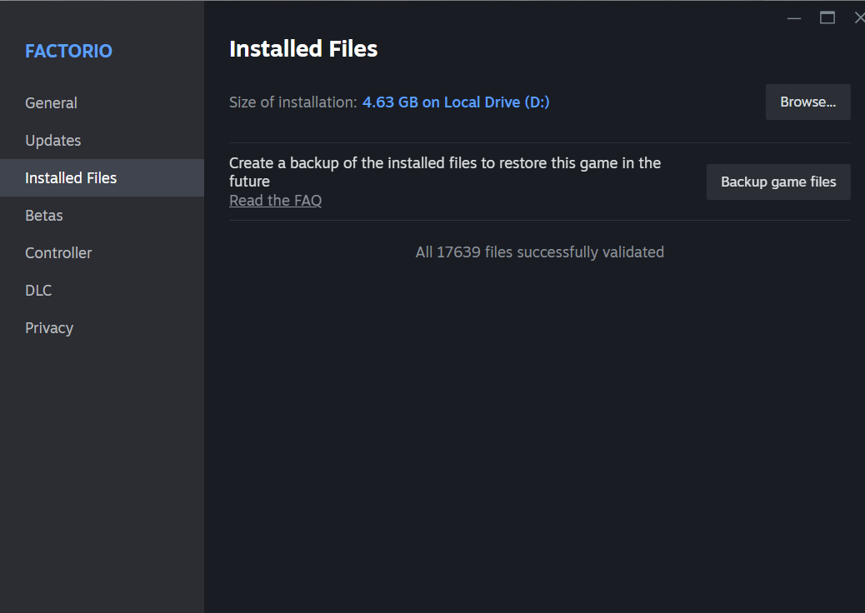865x613 pixels.
Task: Click the files successfully validated message
Action: pyautogui.click(x=539, y=252)
